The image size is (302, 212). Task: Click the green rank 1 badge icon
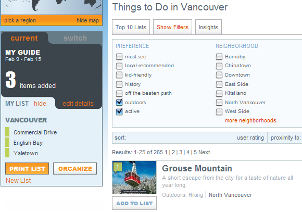[118, 167]
